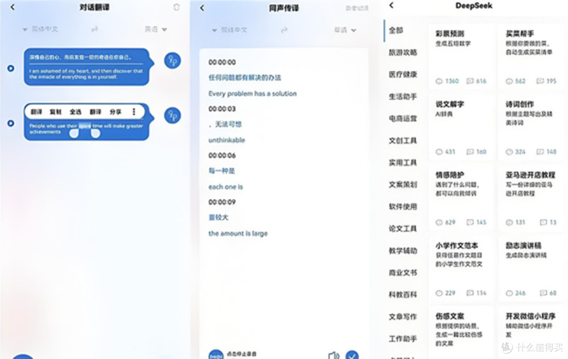Open the 亚马逊开店教程 card
568x359 pixels.
(x=531, y=198)
